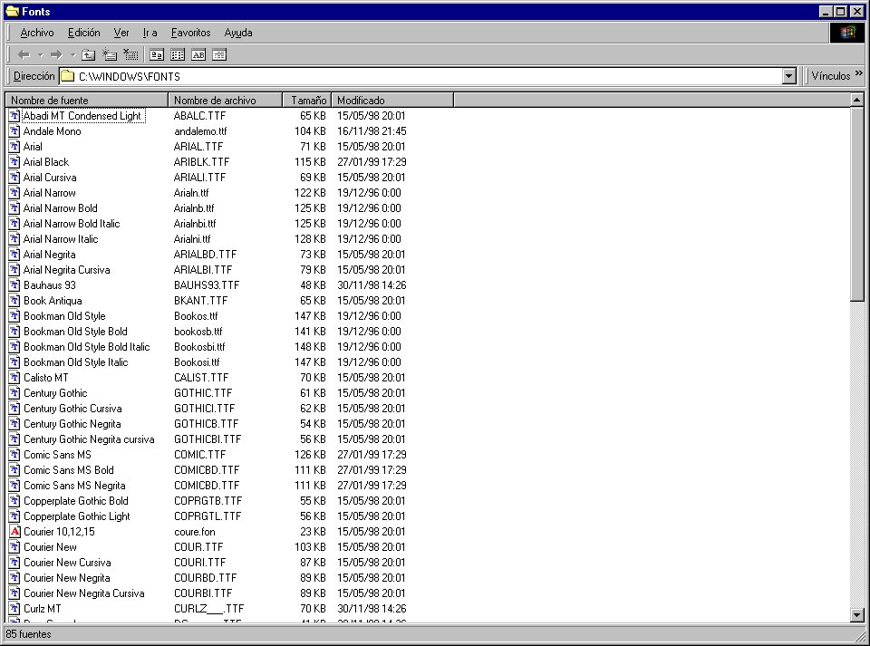The image size is (870, 646).
Task: Select the Arial Narrow Bold Italic font
Action: coord(72,224)
